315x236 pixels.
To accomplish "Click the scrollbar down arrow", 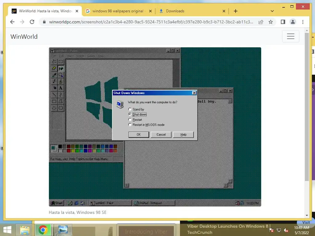I will (x=307, y=215).
